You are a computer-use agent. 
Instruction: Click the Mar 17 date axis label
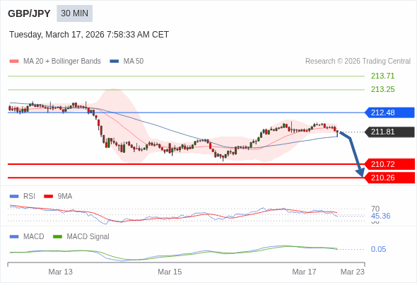304,272
